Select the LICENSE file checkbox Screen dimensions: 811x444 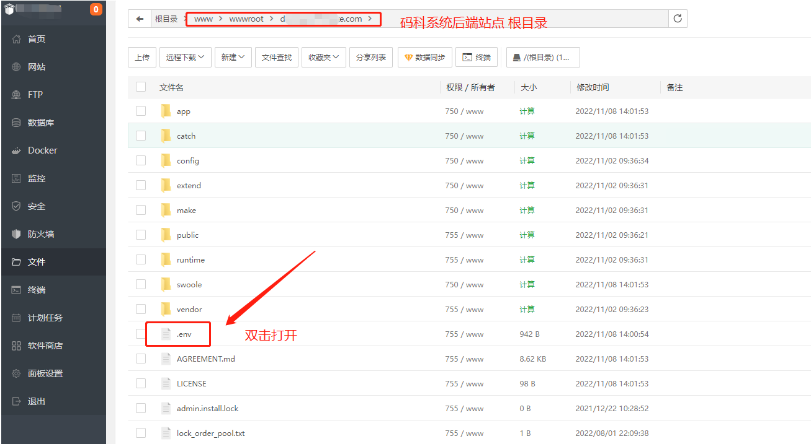click(141, 383)
